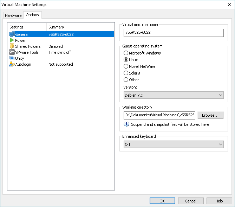Viewport: 235px width, 207px height.
Task: Click the Shared Folders folder icon
Action: click(x=12, y=46)
